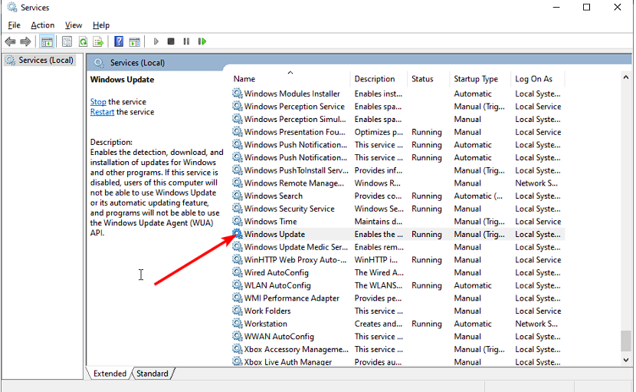Select the WLAN AutoConfig gear icon
Image resolution: width=636 pixels, height=392 pixels.
tap(238, 285)
